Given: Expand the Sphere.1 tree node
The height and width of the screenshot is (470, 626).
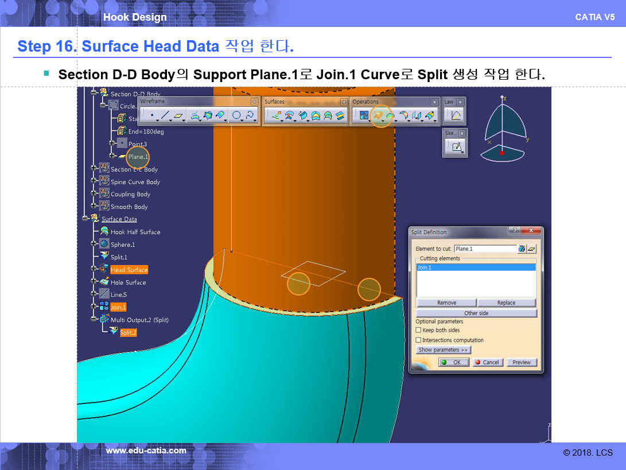Looking at the screenshot, I should pos(94,244).
